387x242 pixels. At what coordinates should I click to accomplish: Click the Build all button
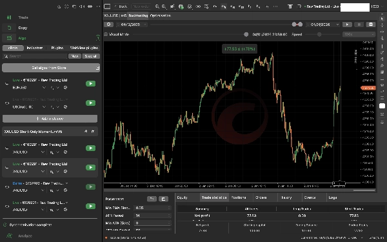[91, 56]
